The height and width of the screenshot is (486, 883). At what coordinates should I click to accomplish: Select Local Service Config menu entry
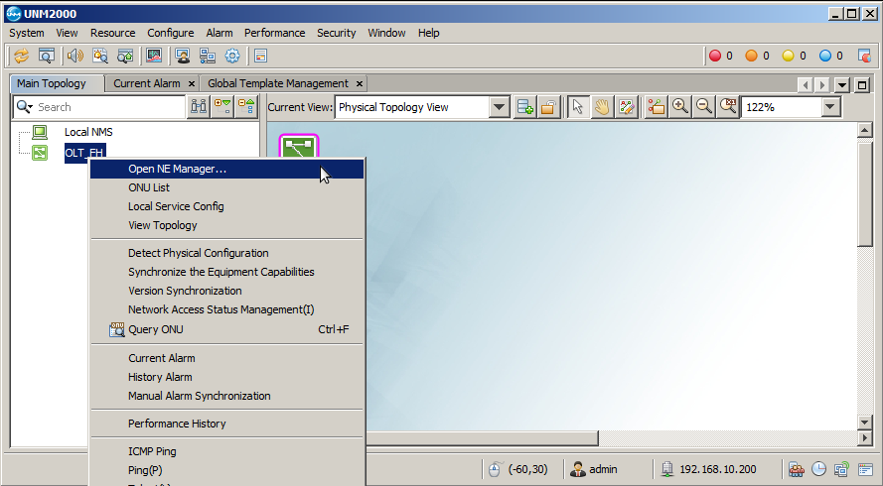coord(226,206)
